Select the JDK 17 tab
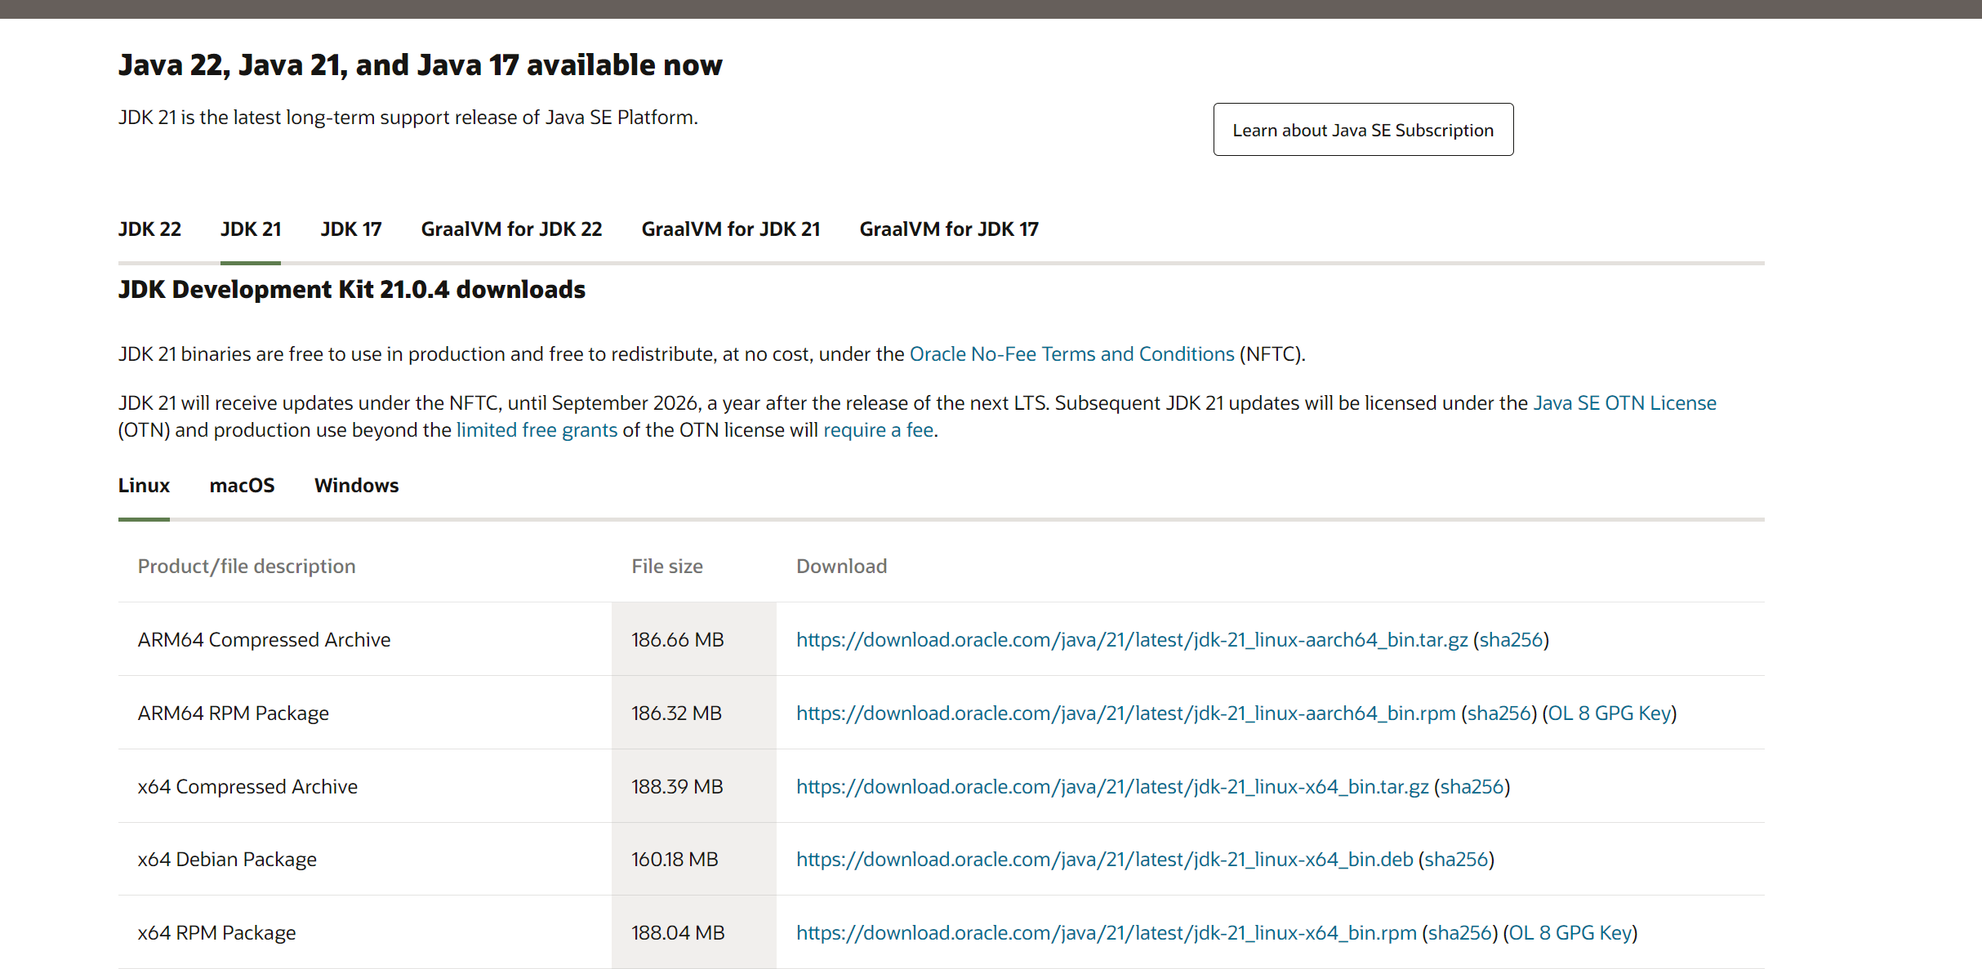The height and width of the screenshot is (969, 1982). coord(351,229)
